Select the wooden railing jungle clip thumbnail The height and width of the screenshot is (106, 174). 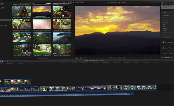(62, 11)
